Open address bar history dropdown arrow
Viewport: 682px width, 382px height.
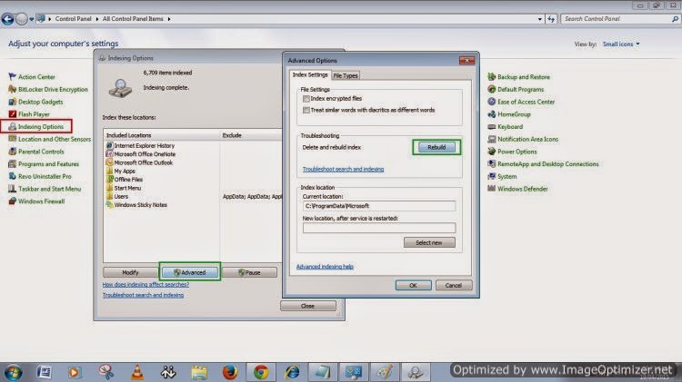(540, 19)
